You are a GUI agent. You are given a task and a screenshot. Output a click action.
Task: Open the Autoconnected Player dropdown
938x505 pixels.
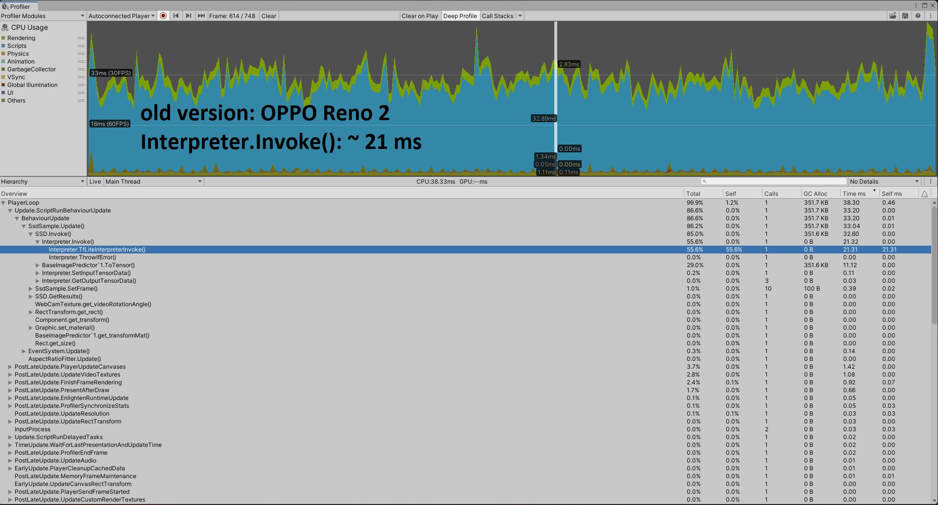[x=121, y=15]
